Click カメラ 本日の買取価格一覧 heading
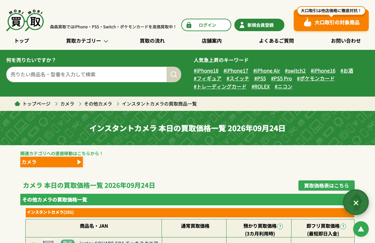375x243 pixels. pos(89,185)
